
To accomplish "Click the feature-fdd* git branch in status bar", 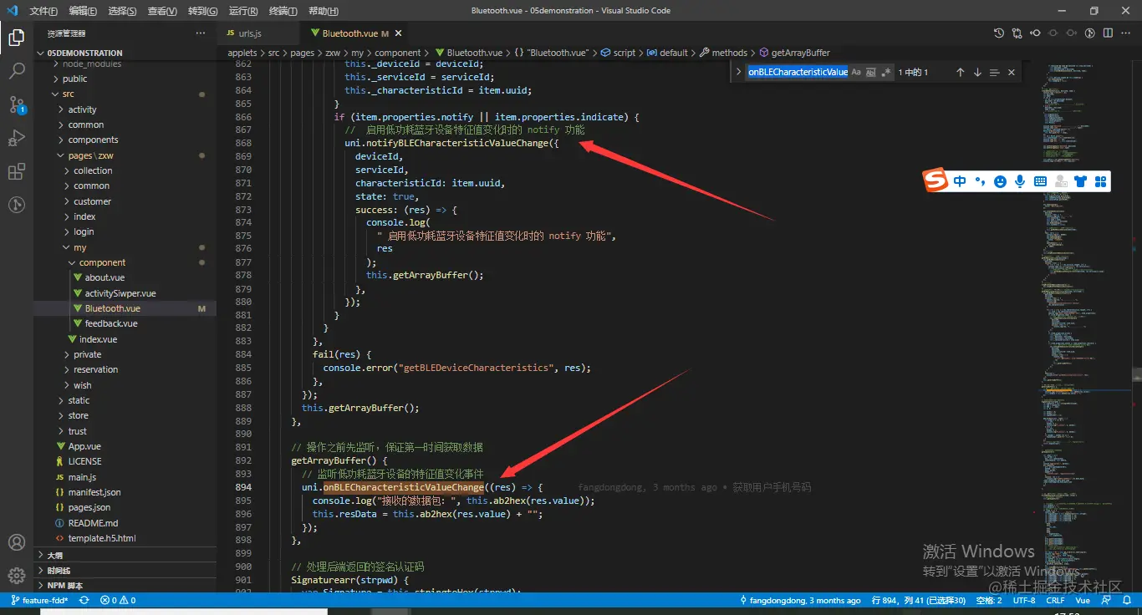I will coord(39,600).
